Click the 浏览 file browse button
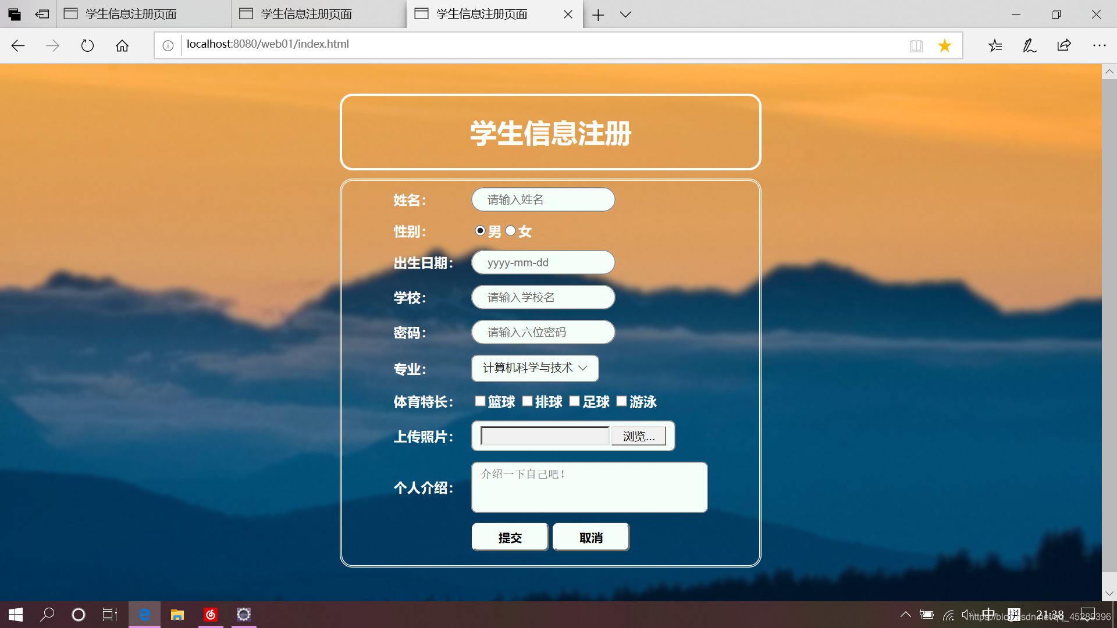 (x=639, y=436)
